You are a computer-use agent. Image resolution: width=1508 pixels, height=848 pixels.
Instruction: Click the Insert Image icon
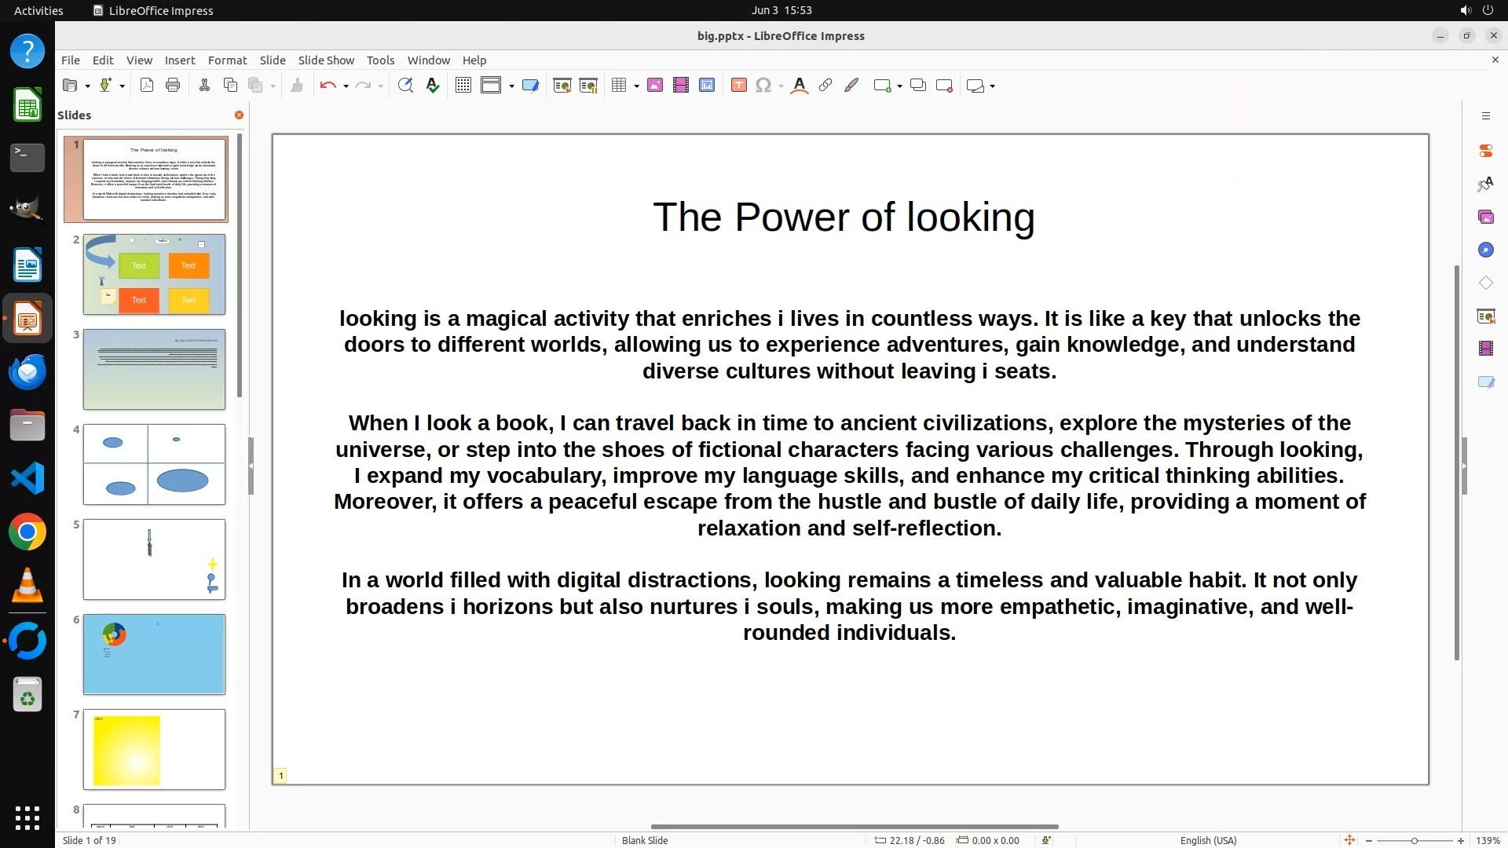tap(655, 86)
